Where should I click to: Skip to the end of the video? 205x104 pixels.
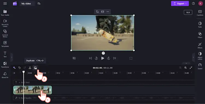pos(115,58)
